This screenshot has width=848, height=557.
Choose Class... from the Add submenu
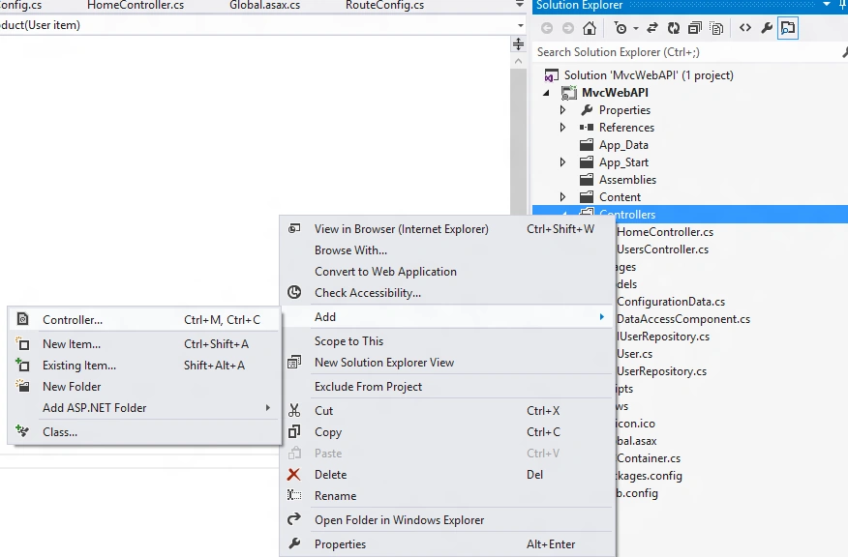point(144,431)
